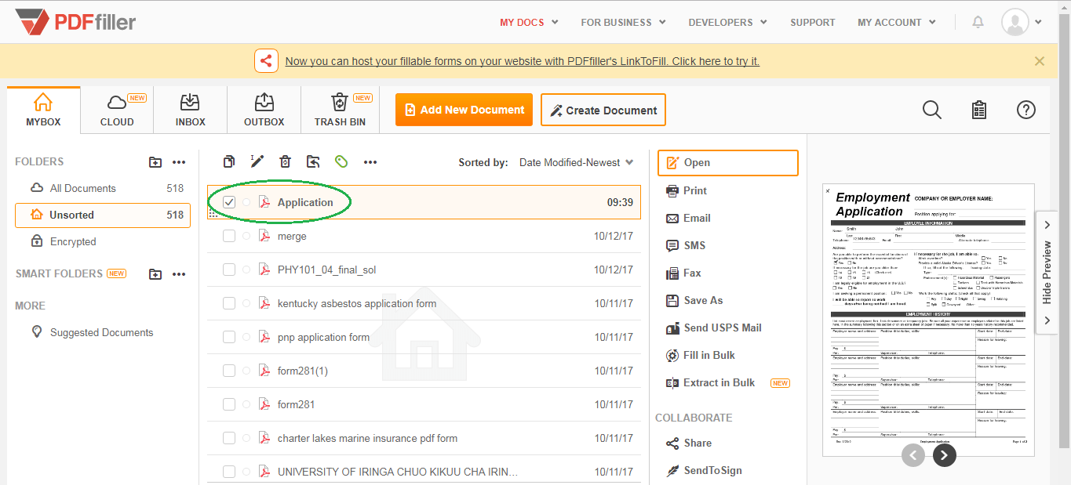
Task: Add a new smart folder
Action: click(155, 274)
